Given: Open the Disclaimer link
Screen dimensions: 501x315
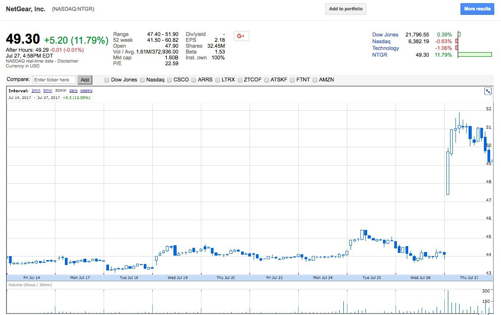Looking at the screenshot, I should 68,61.
